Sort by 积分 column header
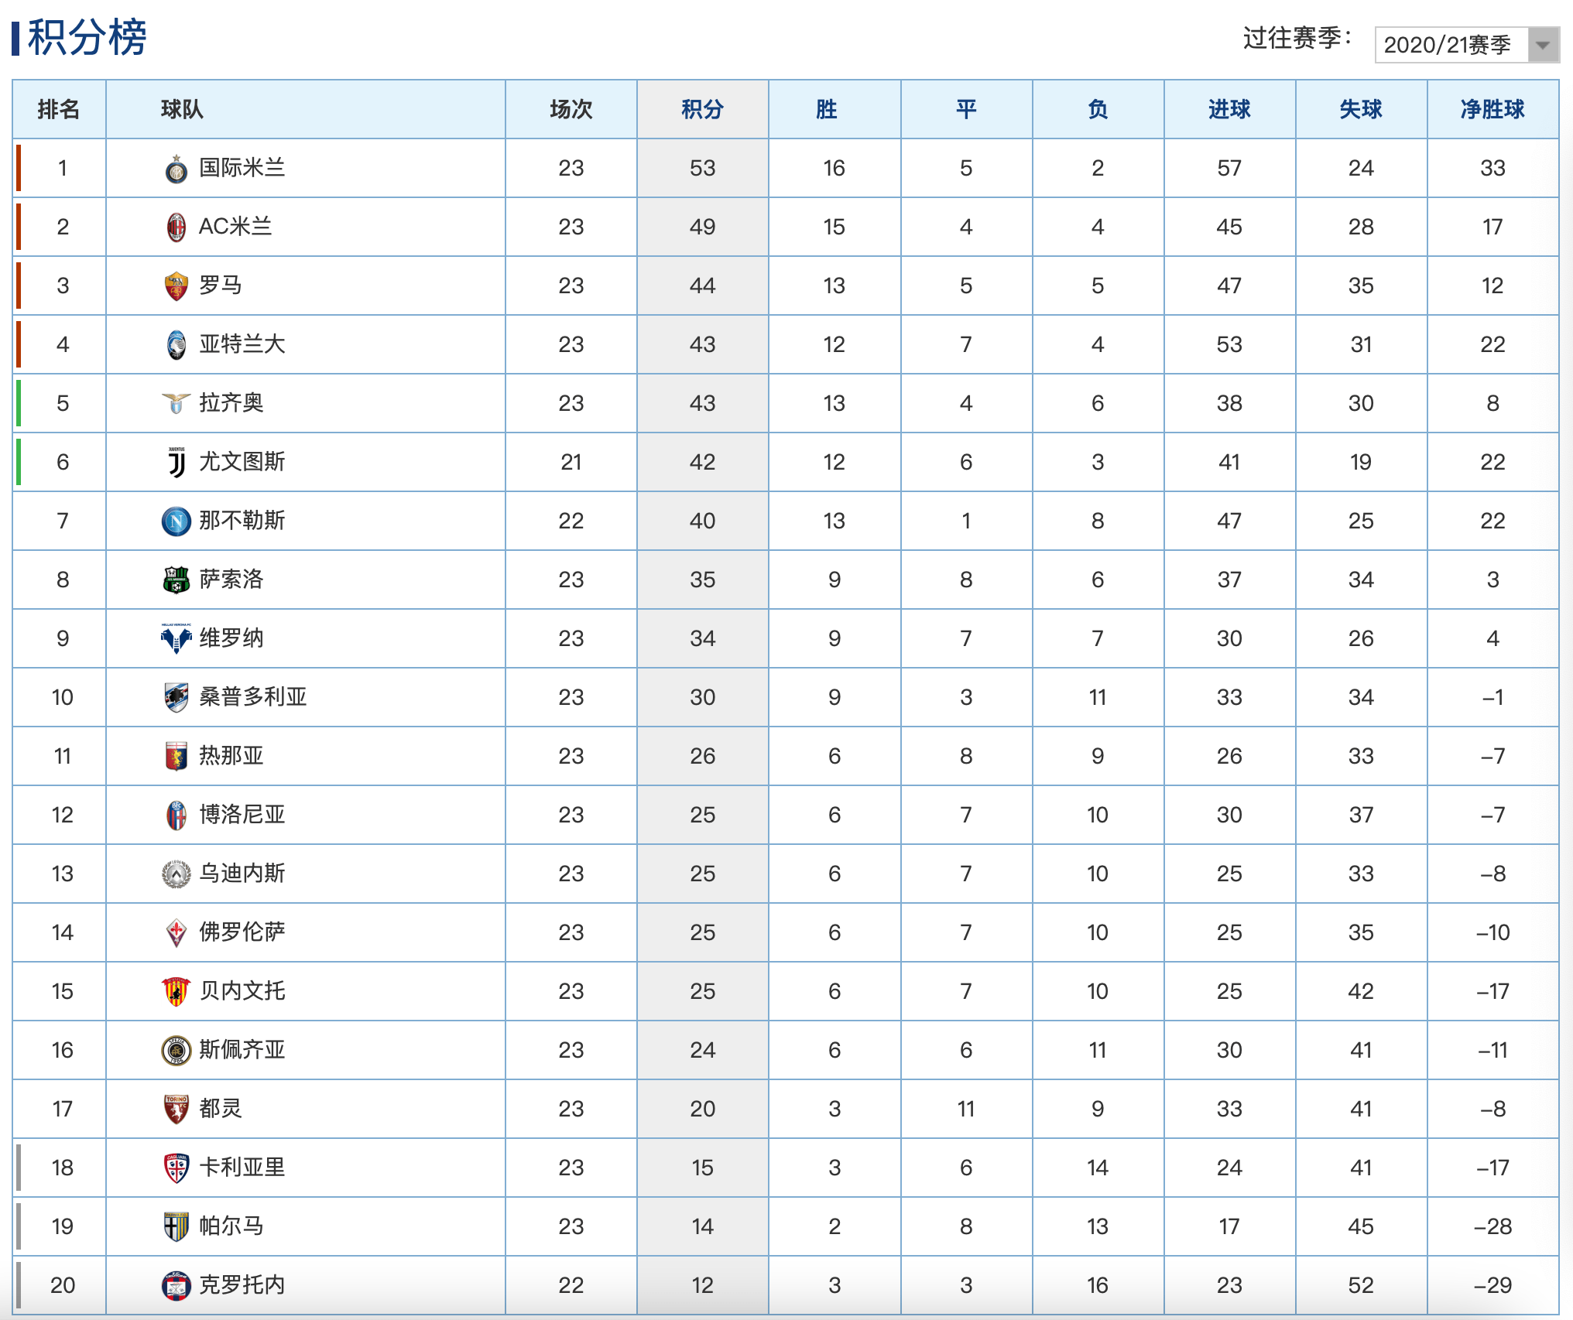The image size is (1573, 1320). point(703,110)
